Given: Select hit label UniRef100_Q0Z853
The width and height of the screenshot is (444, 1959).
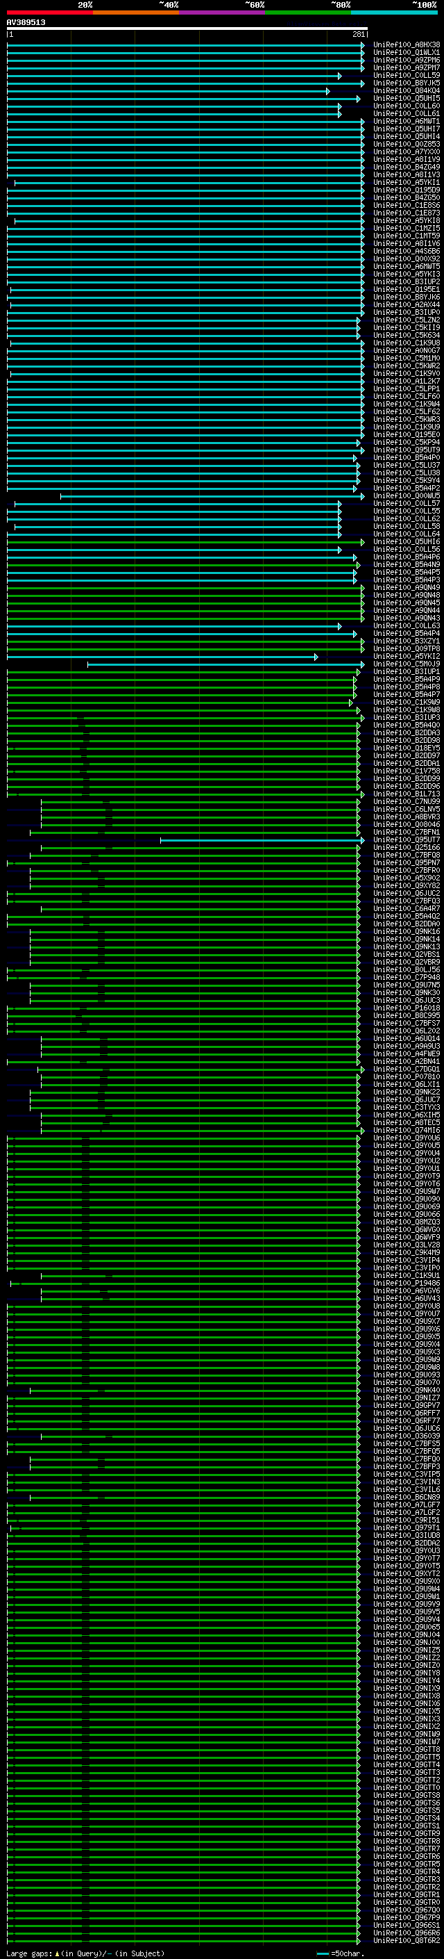Looking at the screenshot, I should (407, 144).
